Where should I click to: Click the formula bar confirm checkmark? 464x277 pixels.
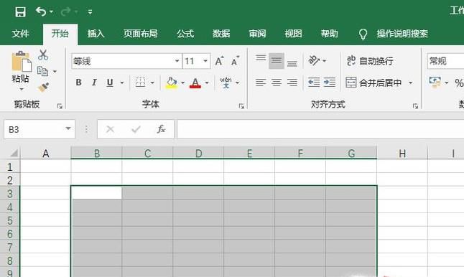136,129
